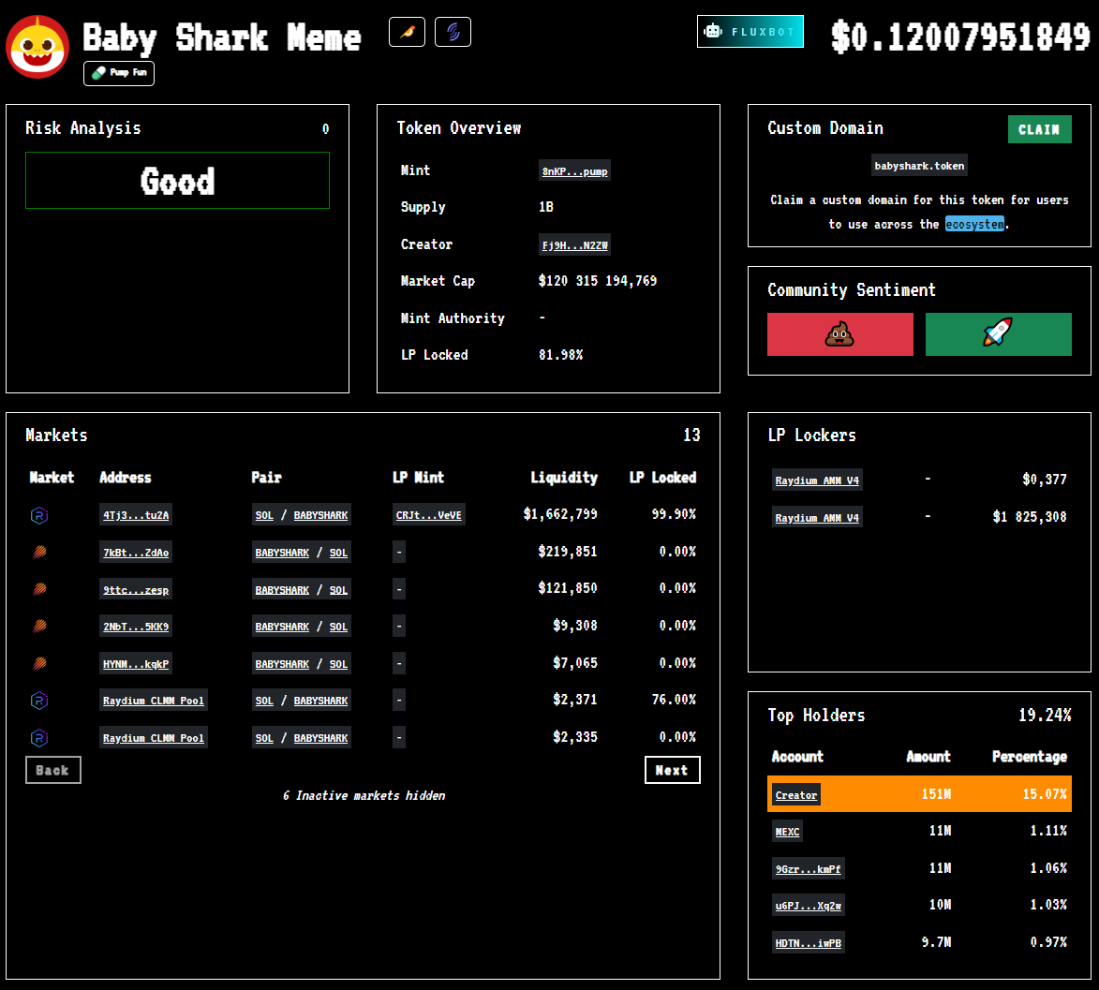Image resolution: width=1099 pixels, height=990 pixels.
Task: Reveal the 6 inactive hidden markets
Action: pyautogui.click(x=364, y=795)
